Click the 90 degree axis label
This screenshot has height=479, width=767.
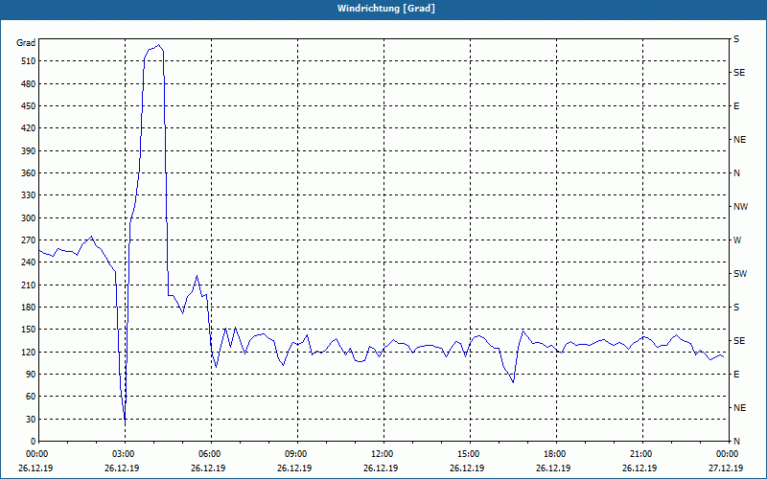point(31,375)
